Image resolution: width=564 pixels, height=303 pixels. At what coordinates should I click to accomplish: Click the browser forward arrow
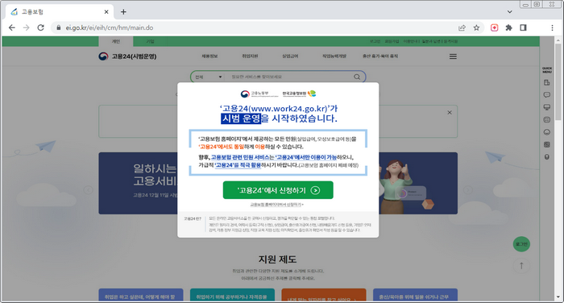[x=27, y=27]
